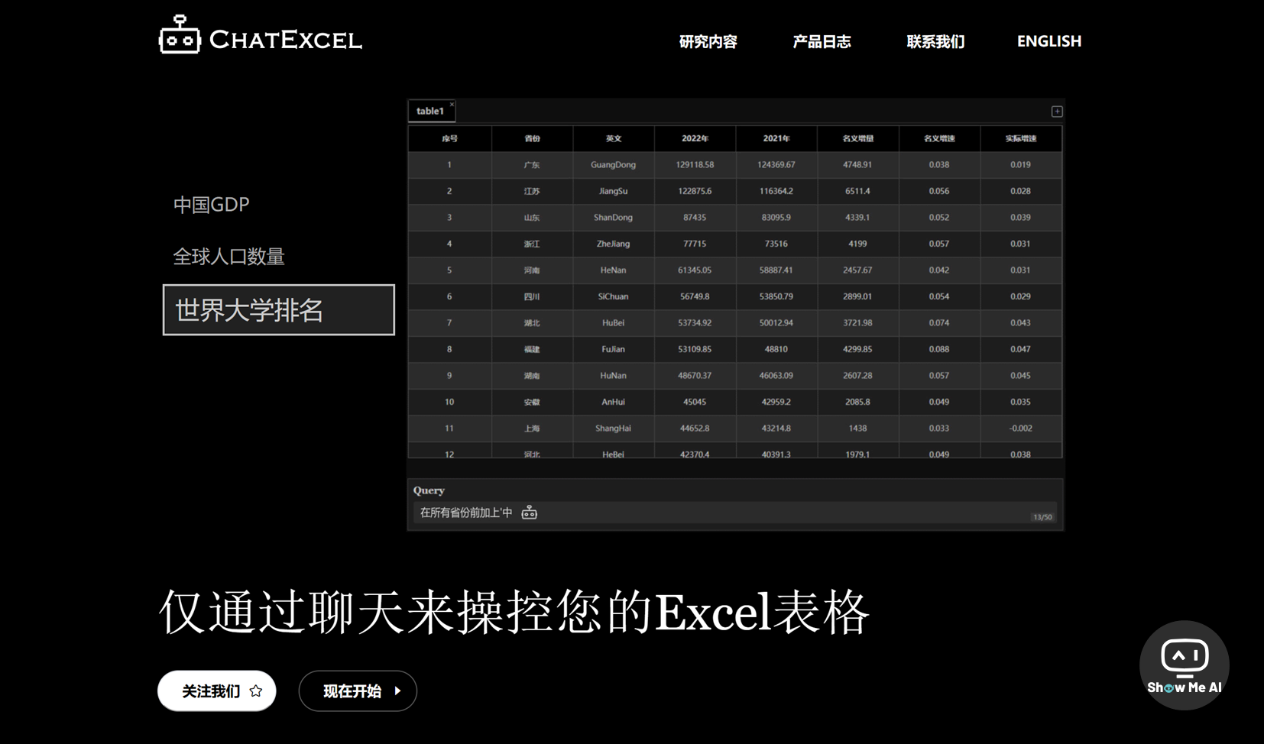Click the 48810 value cell
1264x744 pixels.
click(776, 349)
